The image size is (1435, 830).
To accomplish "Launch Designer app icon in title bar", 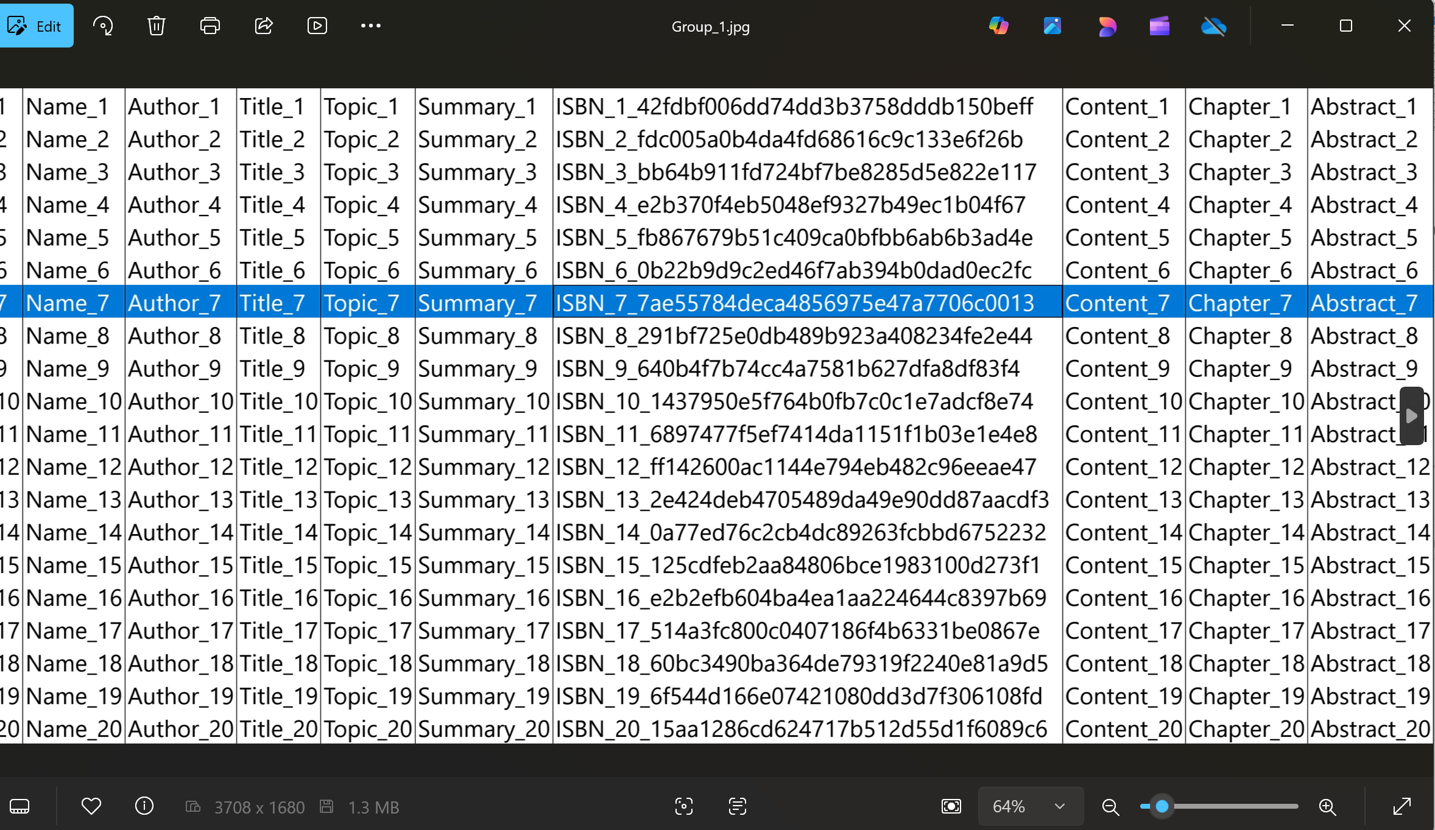I will pyautogui.click(x=1106, y=26).
